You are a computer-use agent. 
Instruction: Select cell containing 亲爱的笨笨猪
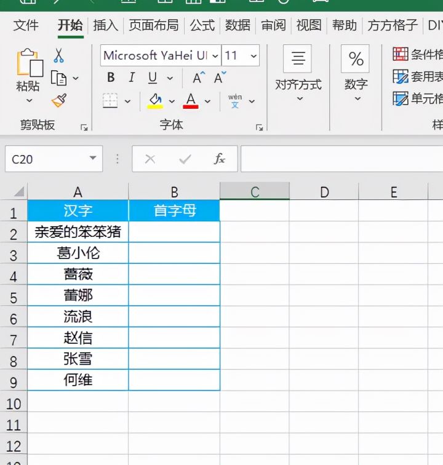point(78,232)
